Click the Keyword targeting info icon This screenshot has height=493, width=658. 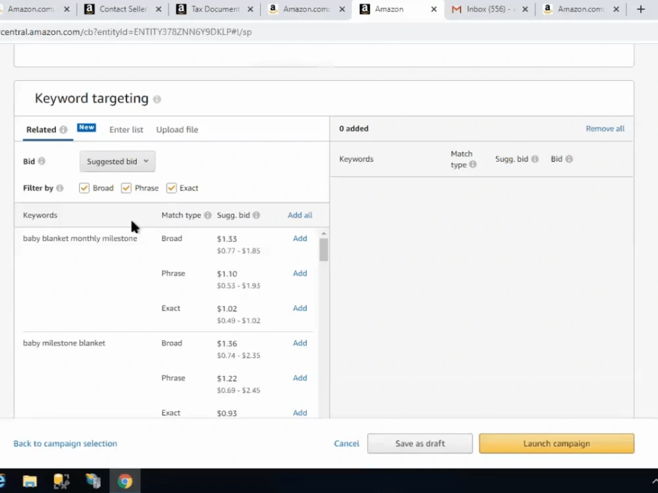pos(157,99)
